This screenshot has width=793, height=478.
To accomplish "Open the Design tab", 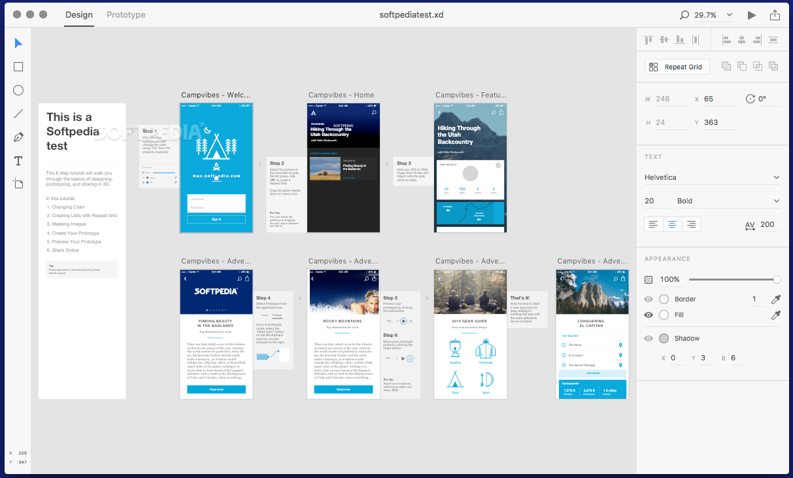I will click(78, 14).
